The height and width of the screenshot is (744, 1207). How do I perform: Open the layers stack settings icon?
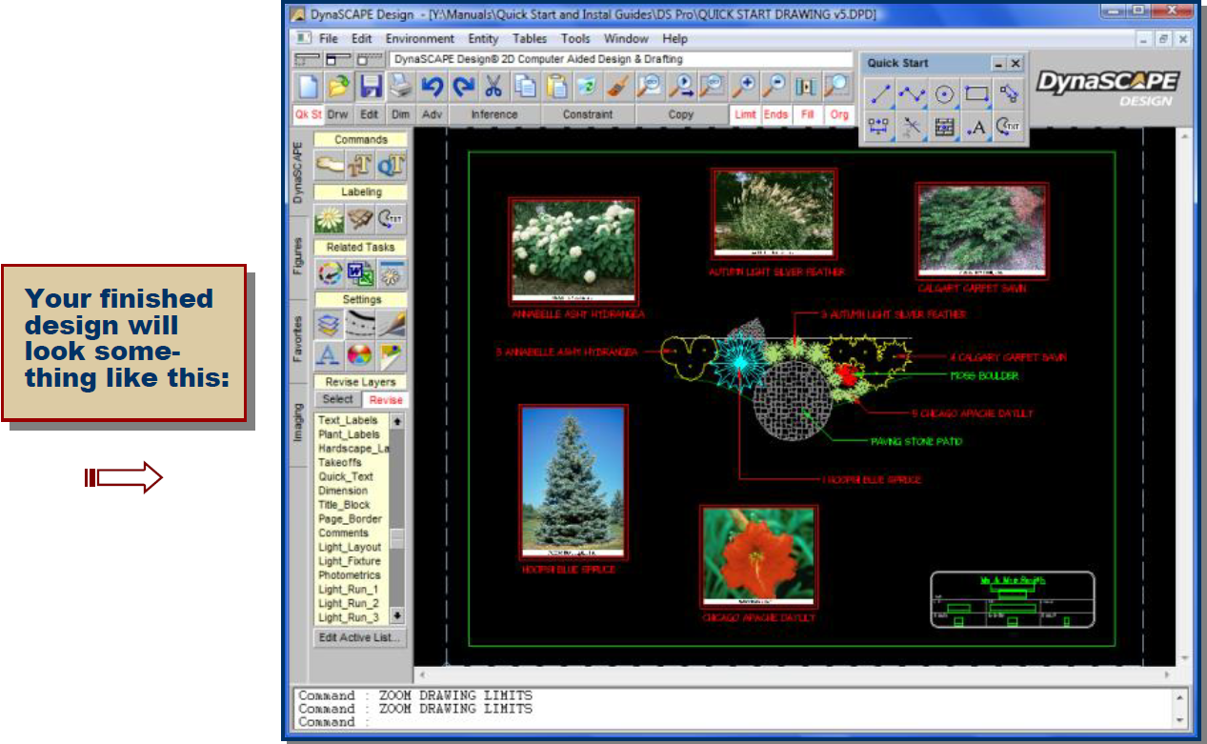tap(329, 325)
